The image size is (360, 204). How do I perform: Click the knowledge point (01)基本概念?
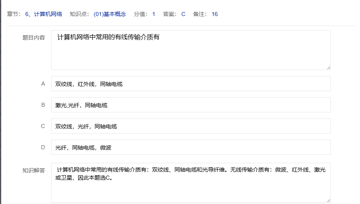pos(109,14)
